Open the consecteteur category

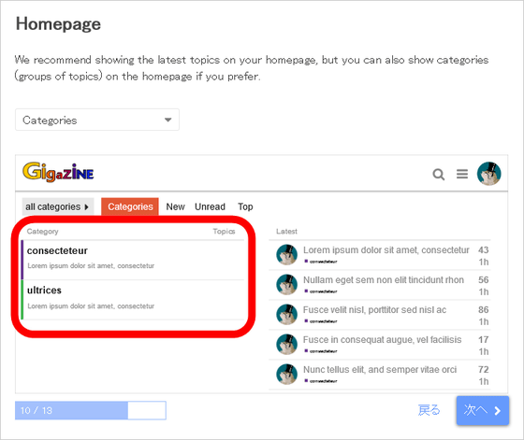pyautogui.click(x=57, y=251)
